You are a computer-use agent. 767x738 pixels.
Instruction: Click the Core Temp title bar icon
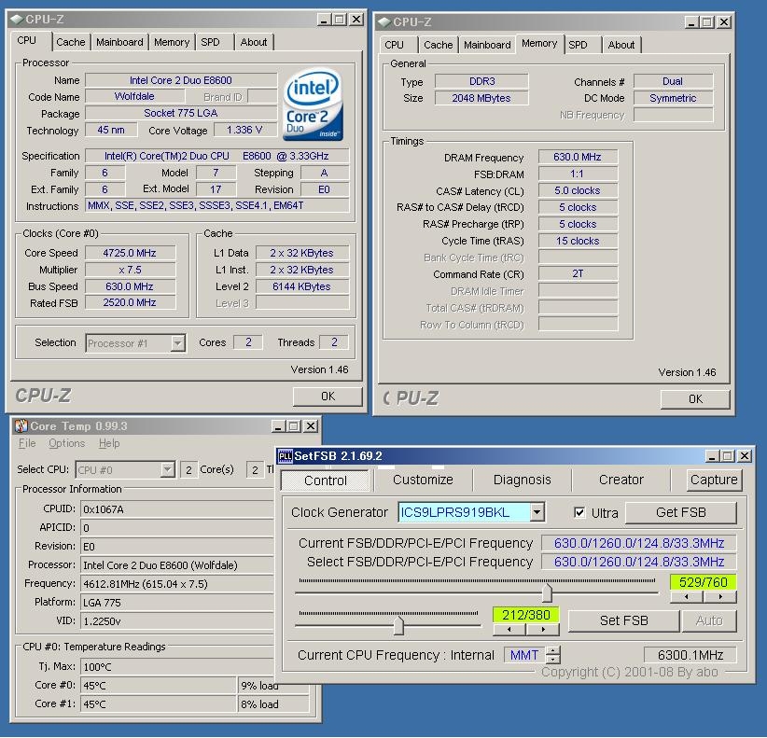tap(21, 426)
